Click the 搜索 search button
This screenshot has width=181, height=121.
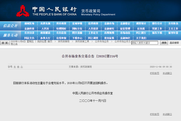164,43
